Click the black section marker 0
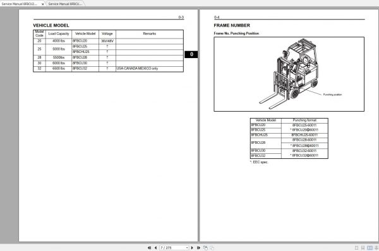Screen dimensions: 379x251 click(191, 54)
